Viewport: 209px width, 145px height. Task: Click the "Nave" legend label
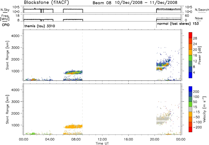tap(199, 18)
